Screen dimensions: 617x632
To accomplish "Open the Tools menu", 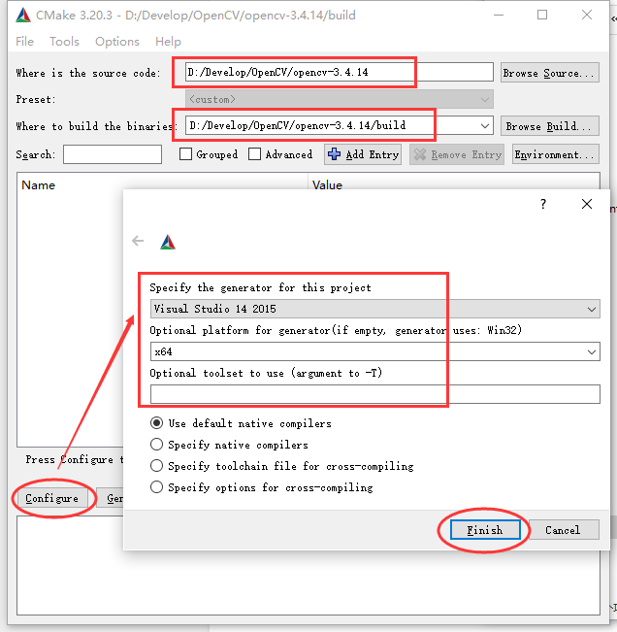I will coord(64,42).
